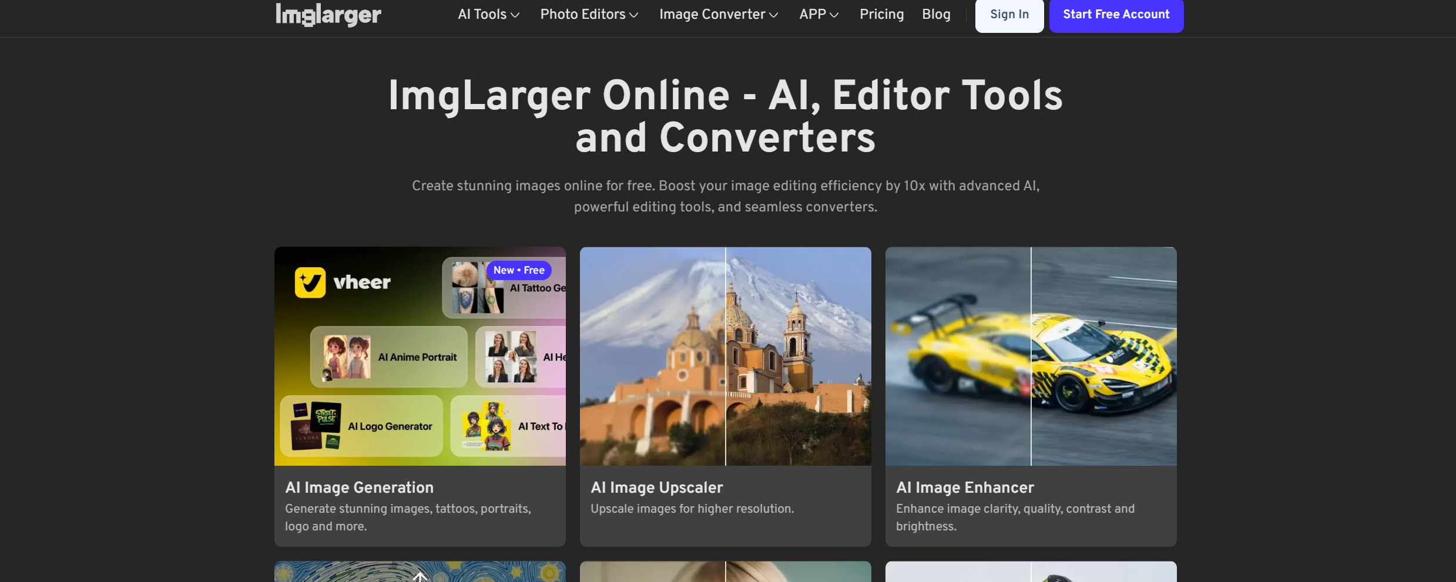Click the church upscaler preview image
This screenshot has width=1456, height=582.
tap(725, 355)
